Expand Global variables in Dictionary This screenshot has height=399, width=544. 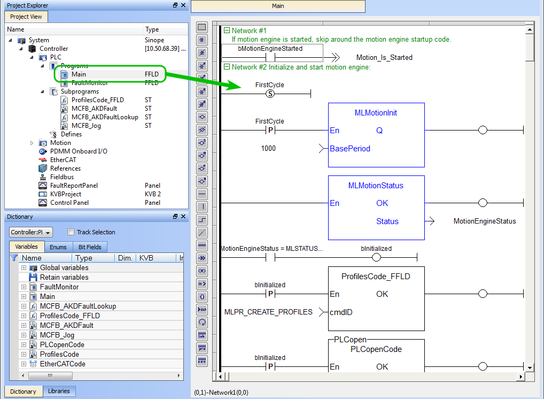[x=24, y=268]
